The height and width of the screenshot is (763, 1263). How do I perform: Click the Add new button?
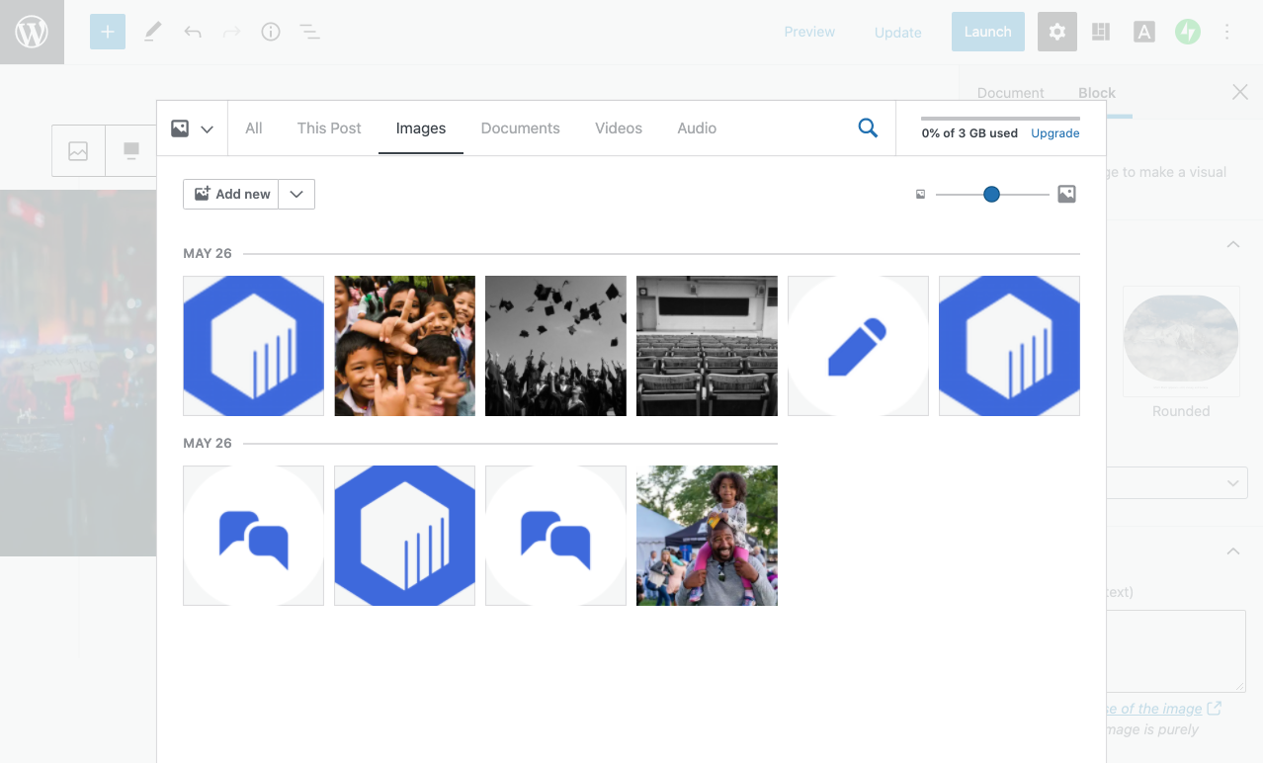[x=231, y=195]
